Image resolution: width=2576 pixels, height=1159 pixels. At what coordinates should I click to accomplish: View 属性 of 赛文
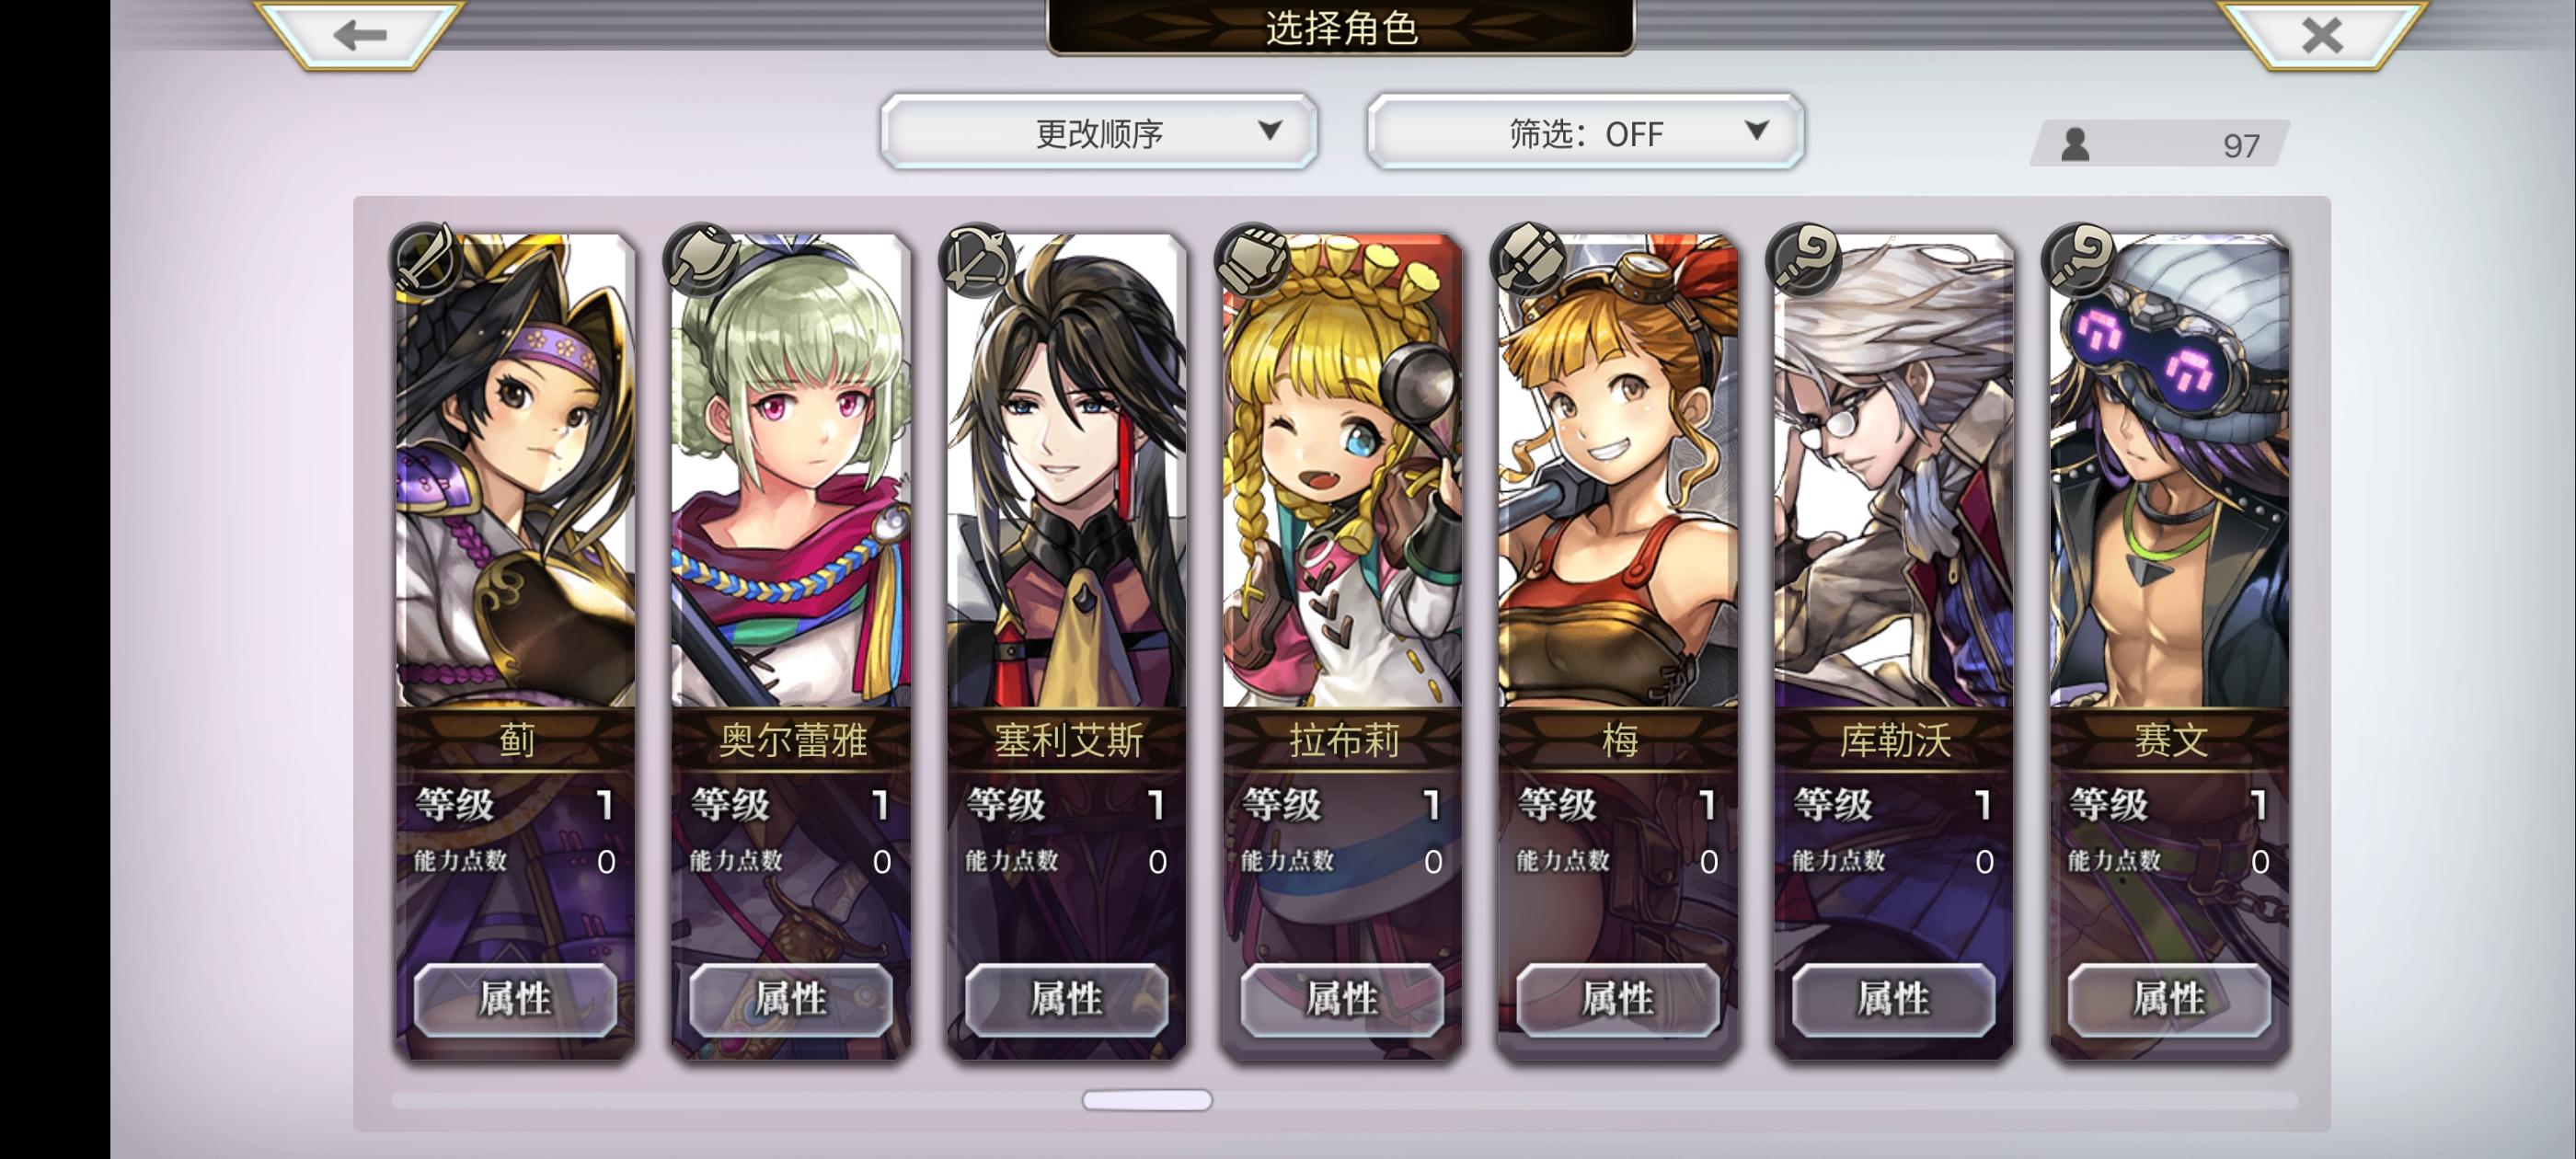tap(2169, 999)
